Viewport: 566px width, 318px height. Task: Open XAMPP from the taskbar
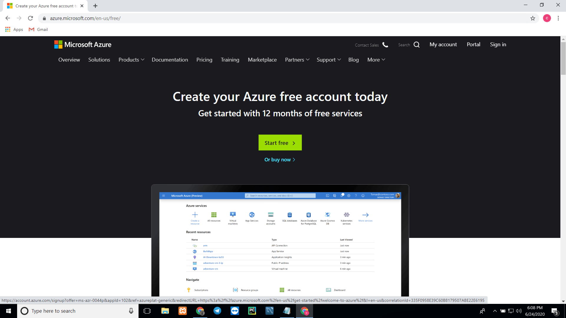(182, 311)
